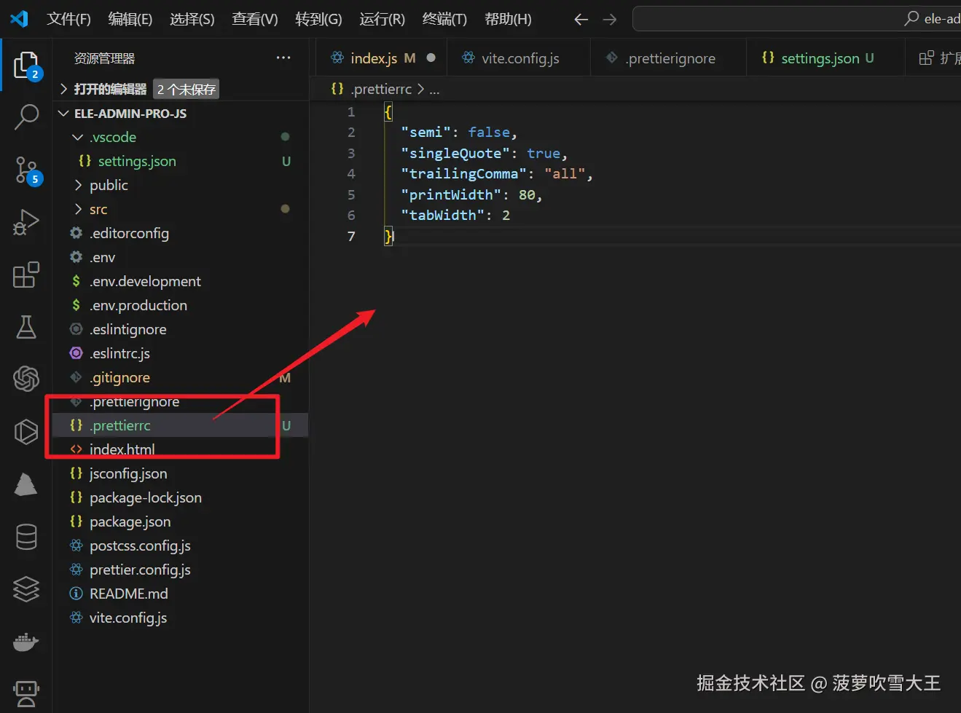Click the extensions tab icon at right edge

tap(927, 58)
